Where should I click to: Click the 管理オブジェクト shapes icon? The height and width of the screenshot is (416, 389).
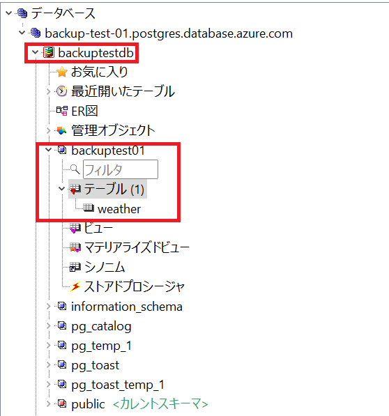pyautogui.click(x=62, y=130)
